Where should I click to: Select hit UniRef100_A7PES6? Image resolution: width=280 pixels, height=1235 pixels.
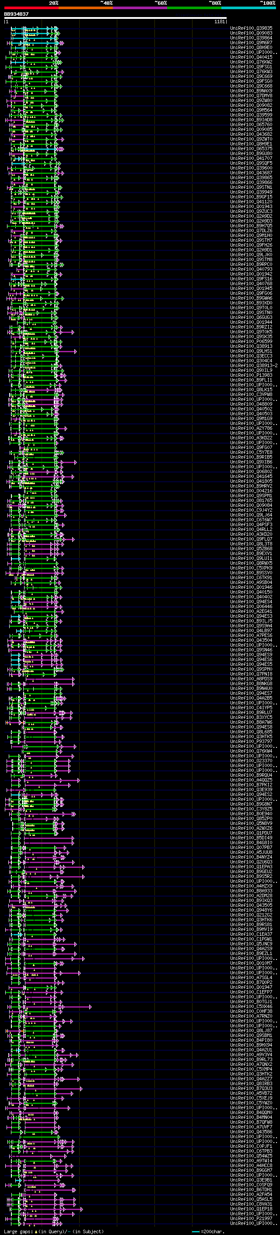pyautogui.click(x=251, y=635)
